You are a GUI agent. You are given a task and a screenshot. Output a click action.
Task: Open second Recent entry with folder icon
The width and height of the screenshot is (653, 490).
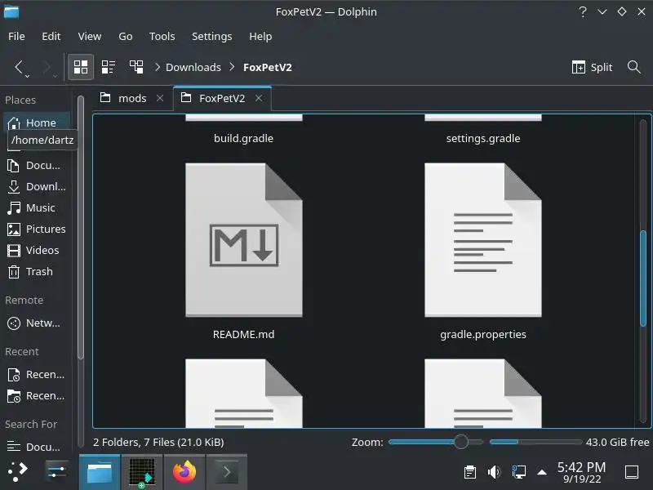pyautogui.click(x=37, y=396)
